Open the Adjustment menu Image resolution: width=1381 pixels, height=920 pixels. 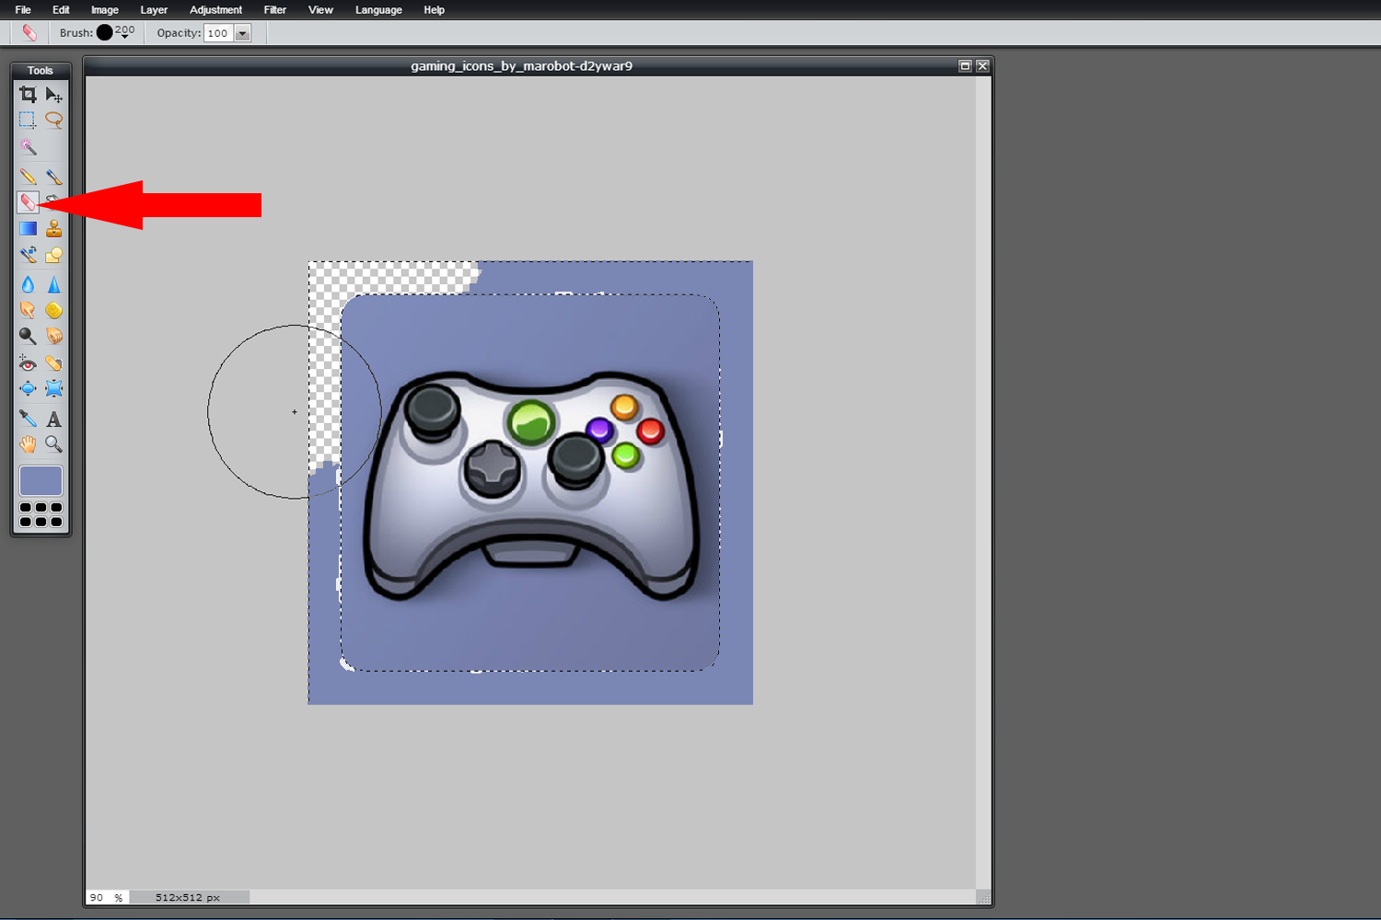point(215,10)
